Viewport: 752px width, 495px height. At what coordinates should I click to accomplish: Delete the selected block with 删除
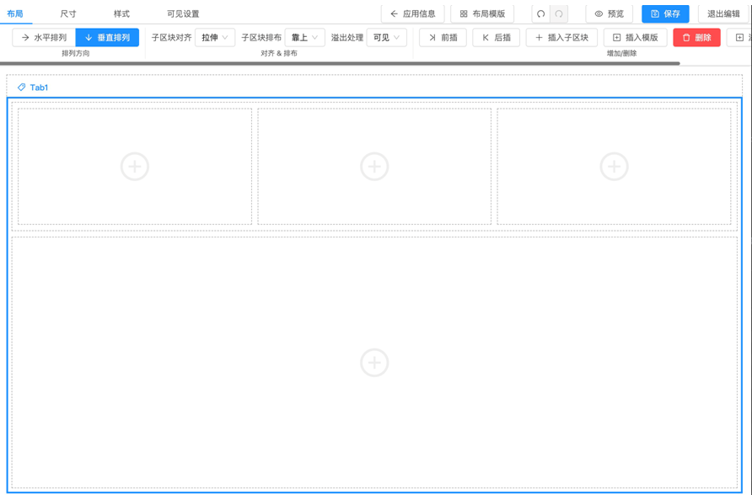696,37
